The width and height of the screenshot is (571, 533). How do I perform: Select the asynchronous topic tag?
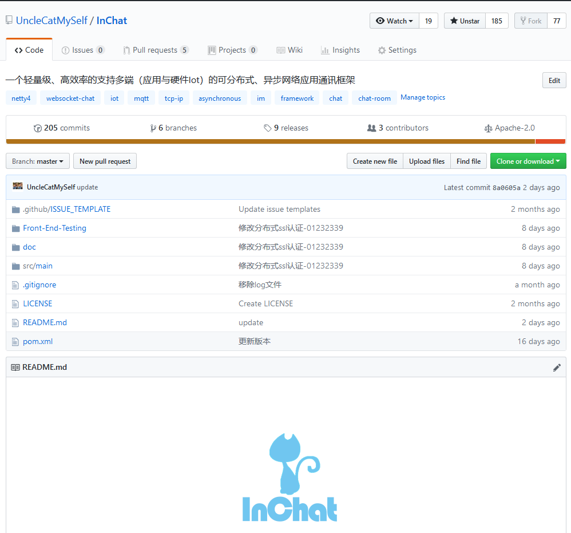[220, 98]
